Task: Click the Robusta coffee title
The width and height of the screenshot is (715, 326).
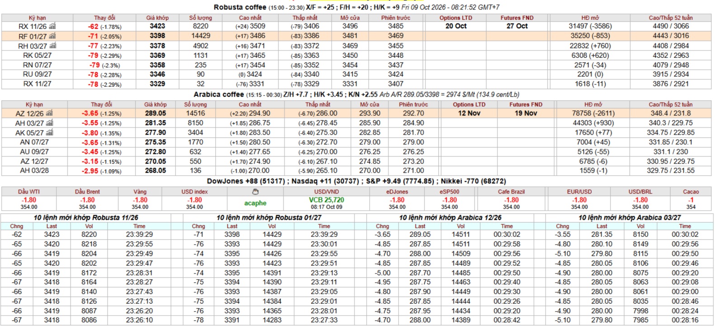Action: click(x=240, y=7)
